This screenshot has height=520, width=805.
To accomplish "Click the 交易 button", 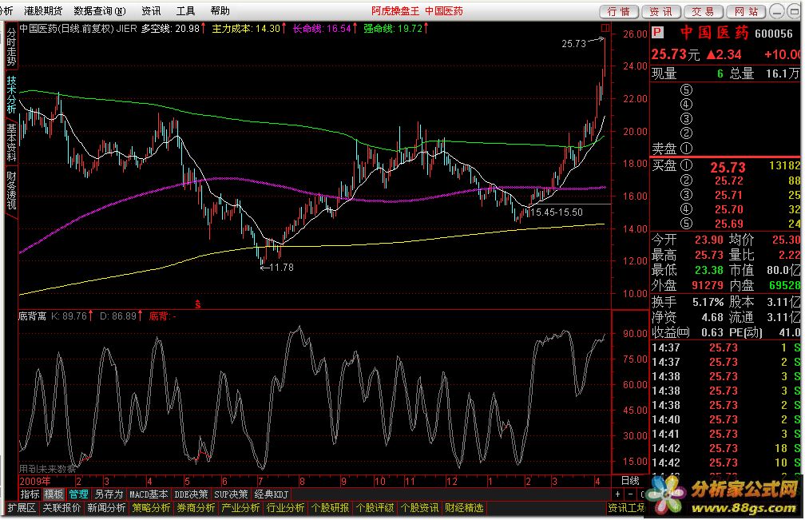I will point(704,11).
